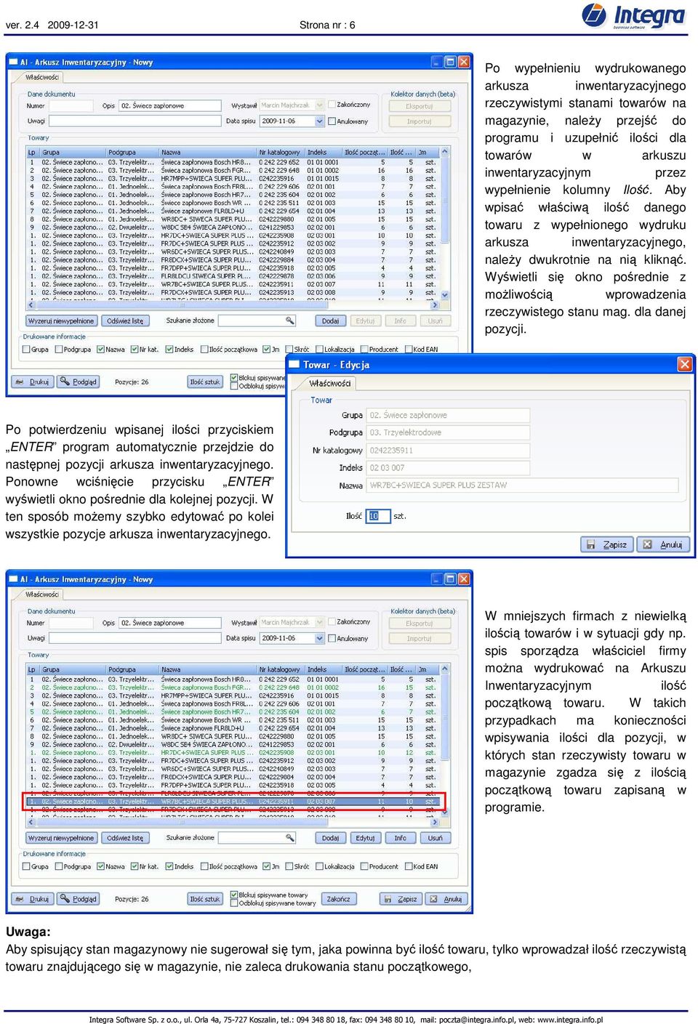698x1024 pixels.
Task: Sort by Indeks column header in lower window
Action: [323, 670]
